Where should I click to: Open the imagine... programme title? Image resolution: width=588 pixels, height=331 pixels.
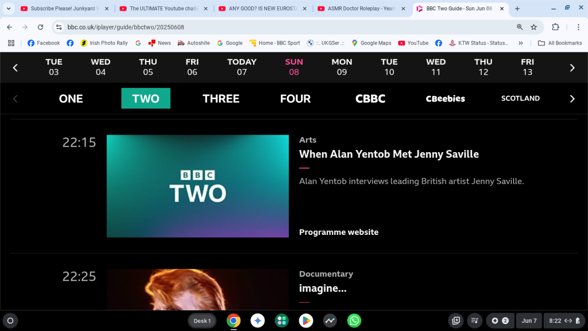(323, 289)
